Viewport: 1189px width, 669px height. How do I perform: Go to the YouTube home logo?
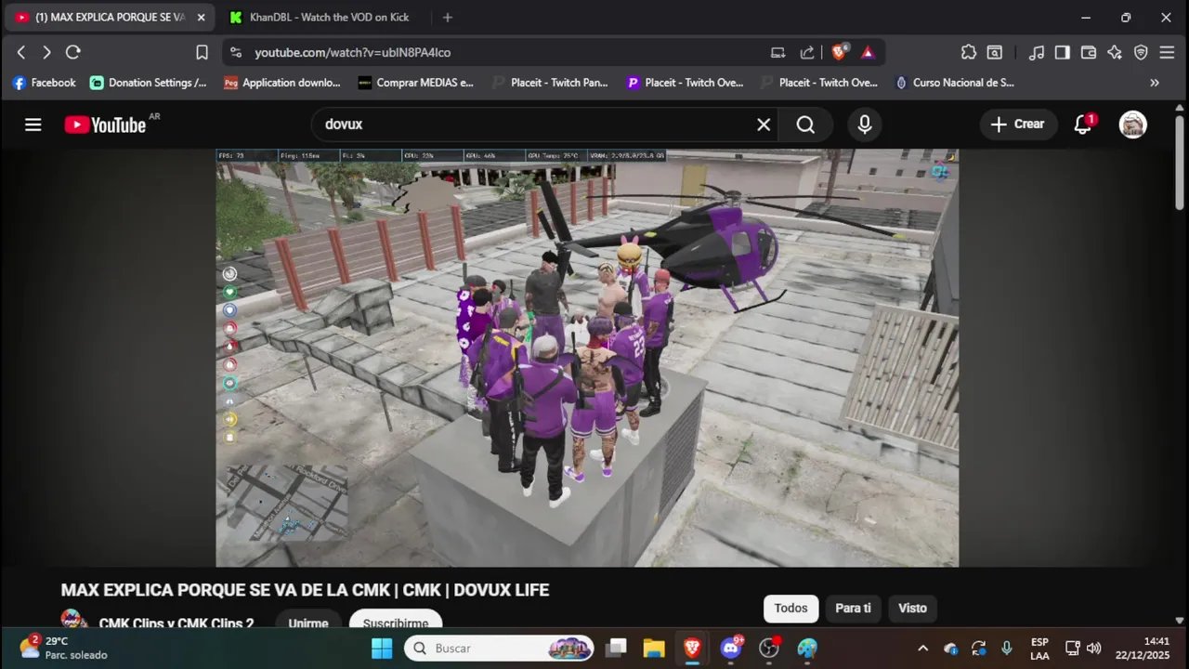(x=105, y=125)
